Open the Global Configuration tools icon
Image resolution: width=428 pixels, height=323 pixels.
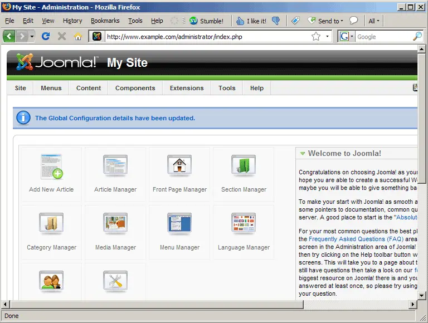[x=115, y=281]
